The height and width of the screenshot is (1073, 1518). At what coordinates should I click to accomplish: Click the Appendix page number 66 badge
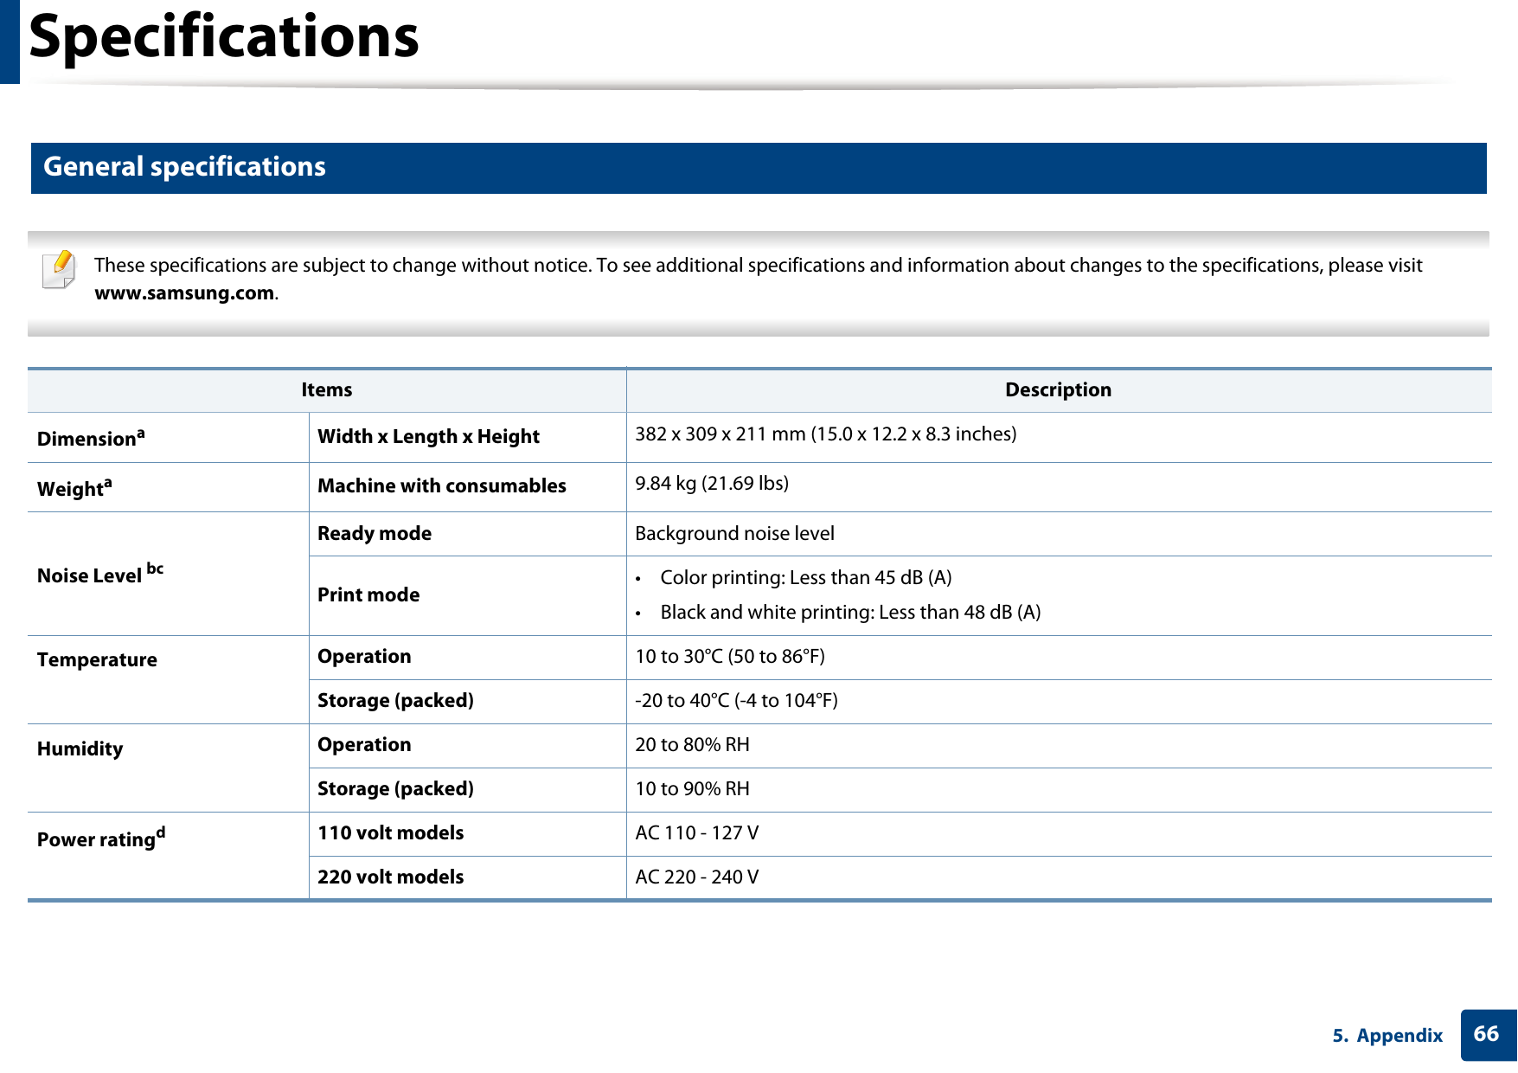[1487, 1036]
